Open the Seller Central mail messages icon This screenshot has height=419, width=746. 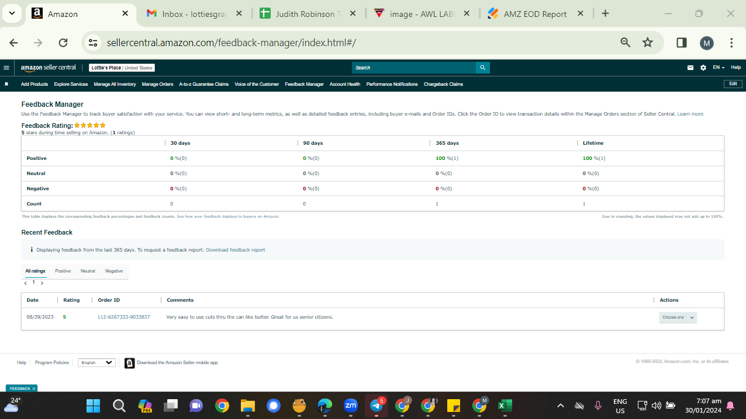(x=690, y=68)
